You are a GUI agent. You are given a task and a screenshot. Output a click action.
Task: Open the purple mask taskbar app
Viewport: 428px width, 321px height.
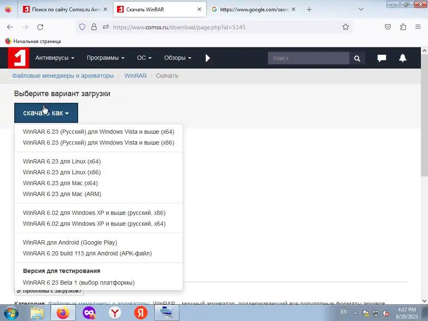[x=89, y=313]
